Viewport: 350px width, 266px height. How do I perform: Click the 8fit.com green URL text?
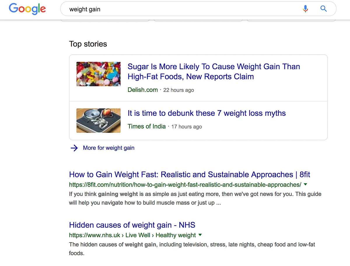(x=185, y=185)
